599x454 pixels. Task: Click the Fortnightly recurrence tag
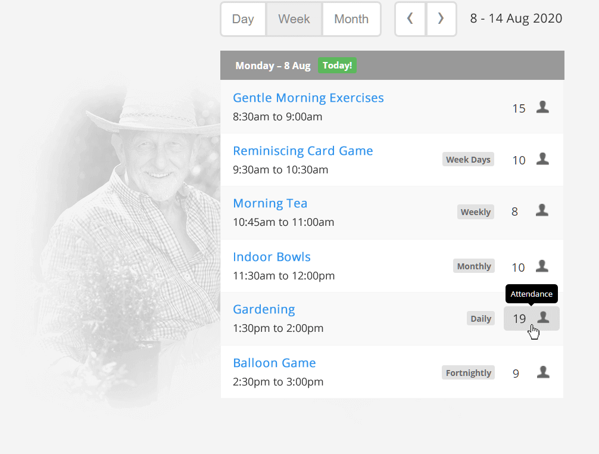click(x=468, y=373)
